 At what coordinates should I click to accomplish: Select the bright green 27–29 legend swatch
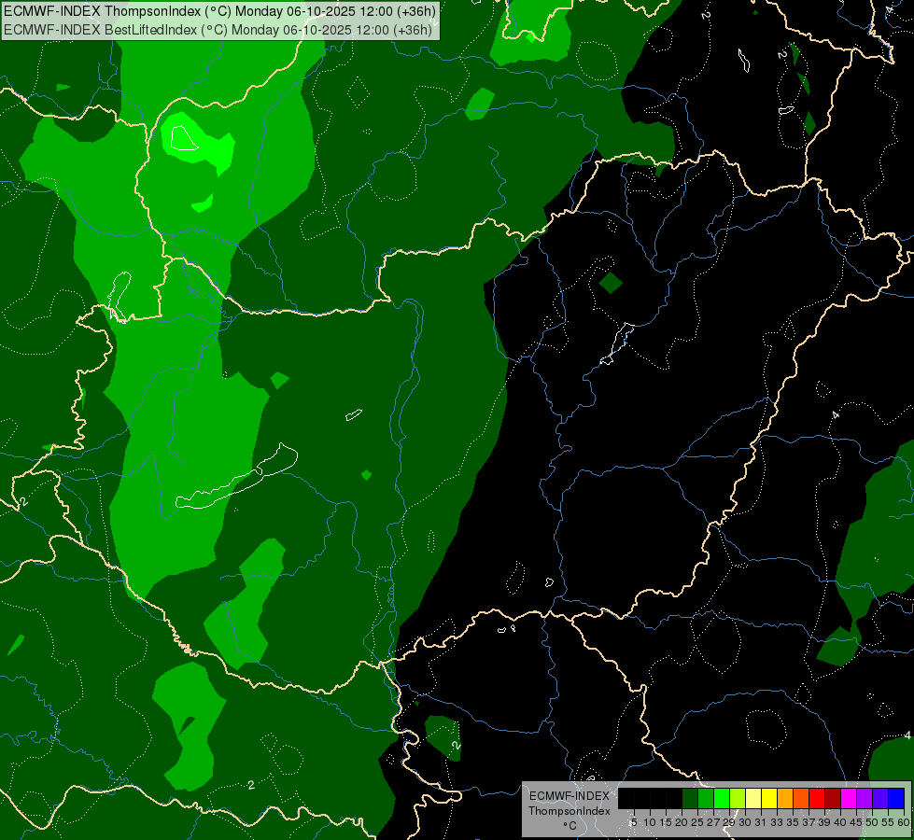722,798
